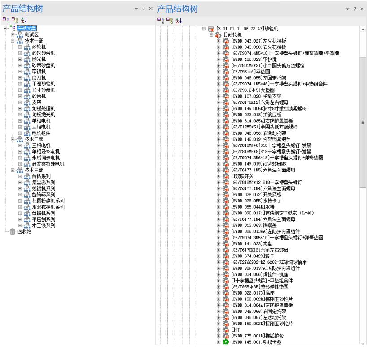The width and height of the screenshot is (367, 350).
Task: Expand the 单相及YS电机 node
Action: coord(20,152)
